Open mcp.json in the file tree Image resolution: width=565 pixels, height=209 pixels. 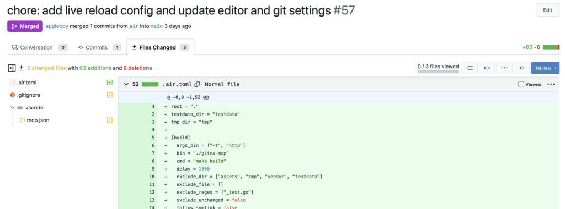(38, 120)
